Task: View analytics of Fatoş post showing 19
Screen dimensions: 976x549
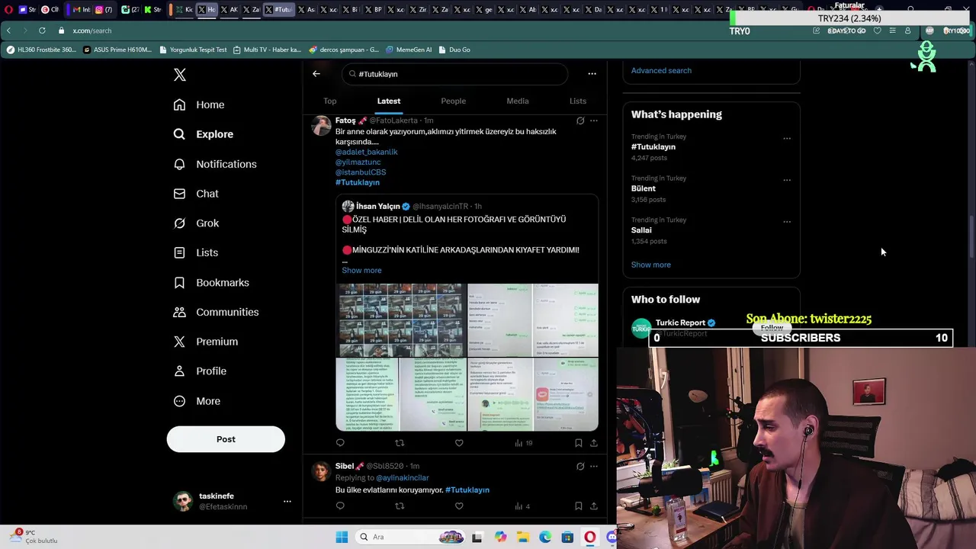Action: click(523, 442)
